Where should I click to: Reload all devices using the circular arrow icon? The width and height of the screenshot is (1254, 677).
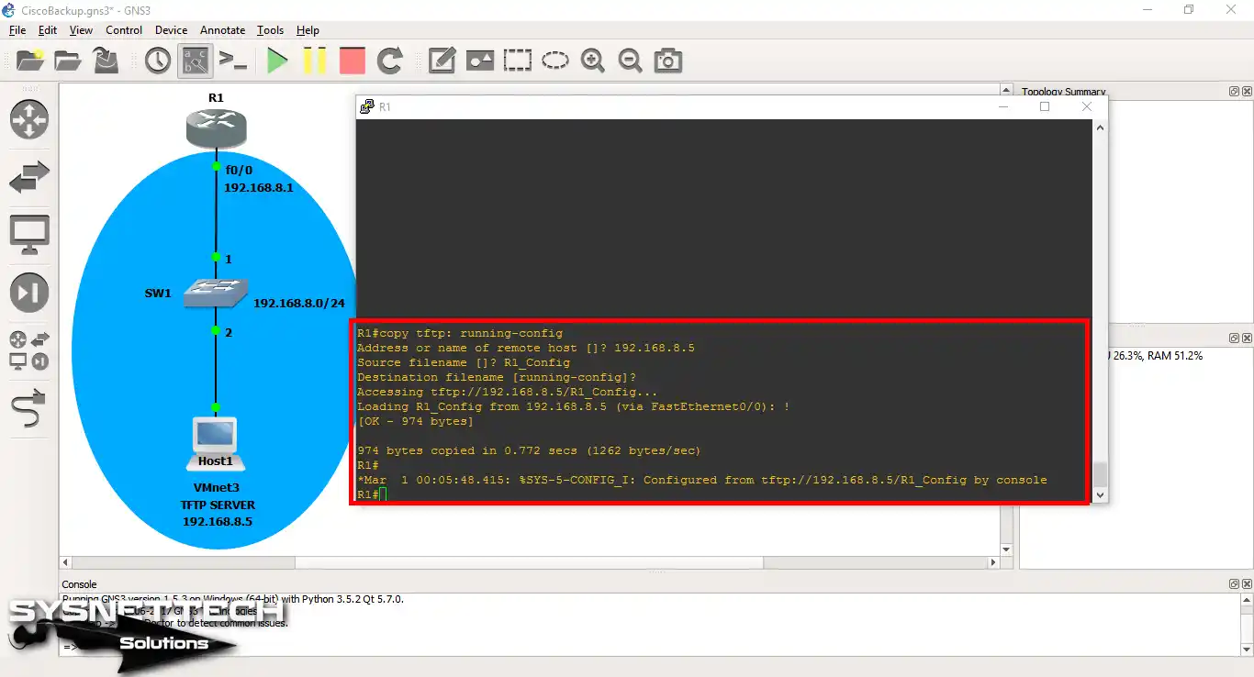coord(389,61)
